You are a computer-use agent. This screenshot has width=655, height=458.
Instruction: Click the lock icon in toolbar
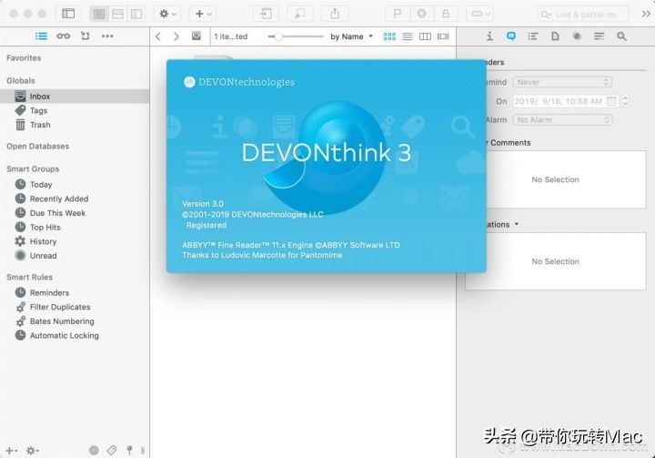point(446,14)
